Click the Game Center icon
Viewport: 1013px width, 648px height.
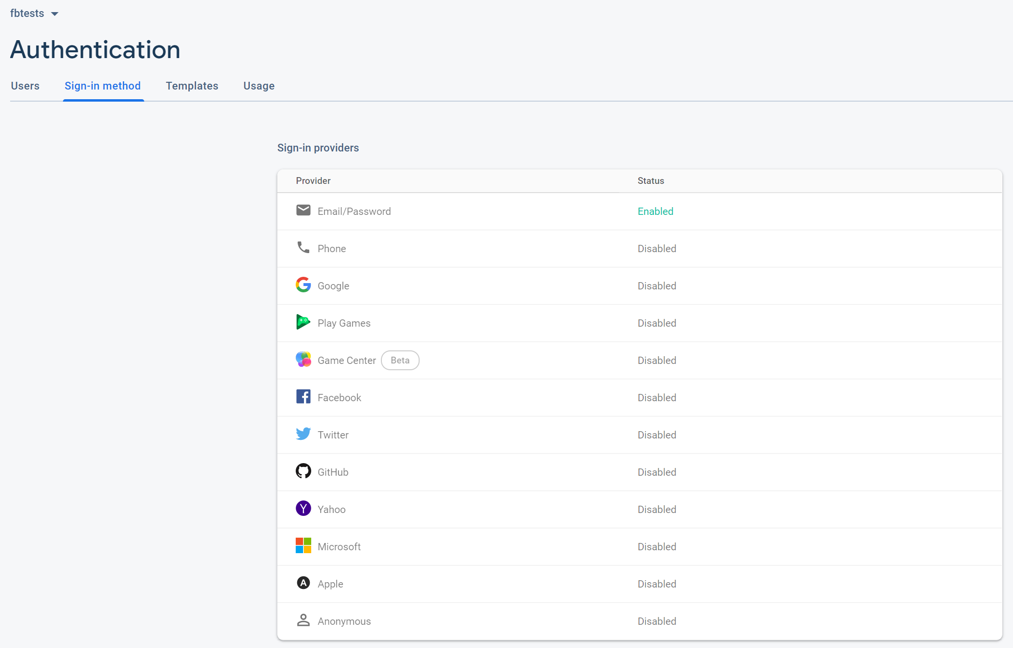(303, 359)
